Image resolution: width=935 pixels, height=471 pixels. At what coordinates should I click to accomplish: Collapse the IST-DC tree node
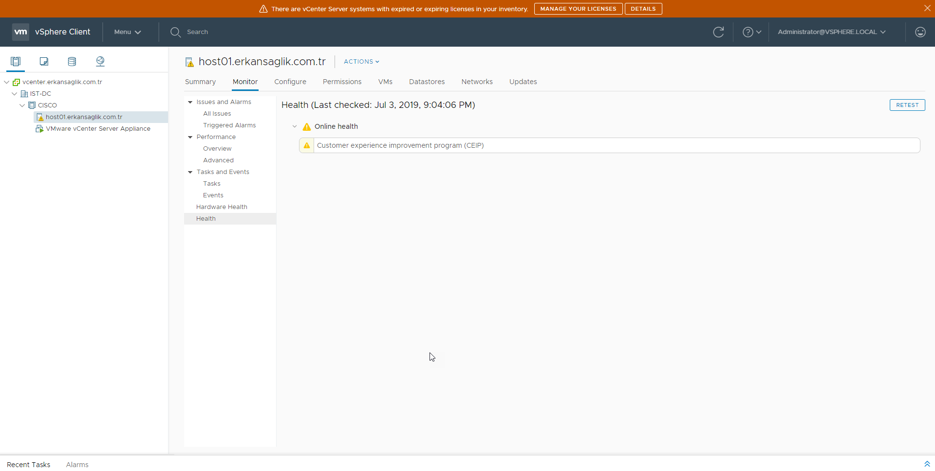[15, 94]
